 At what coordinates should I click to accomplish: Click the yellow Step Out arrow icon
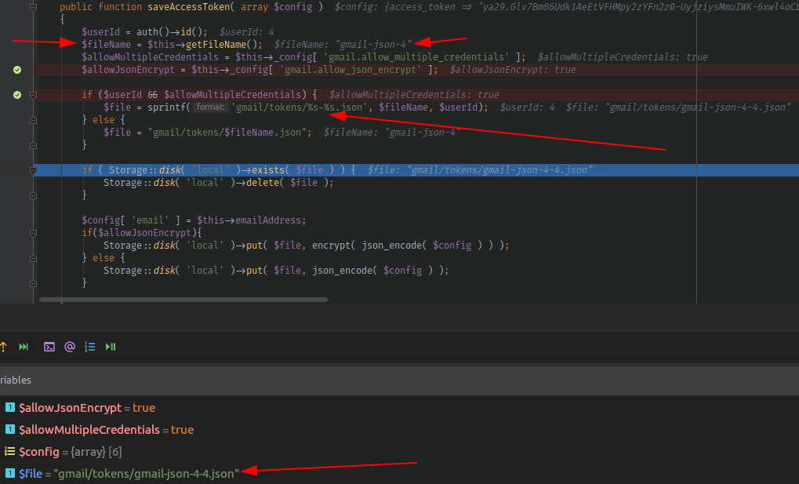5,346
